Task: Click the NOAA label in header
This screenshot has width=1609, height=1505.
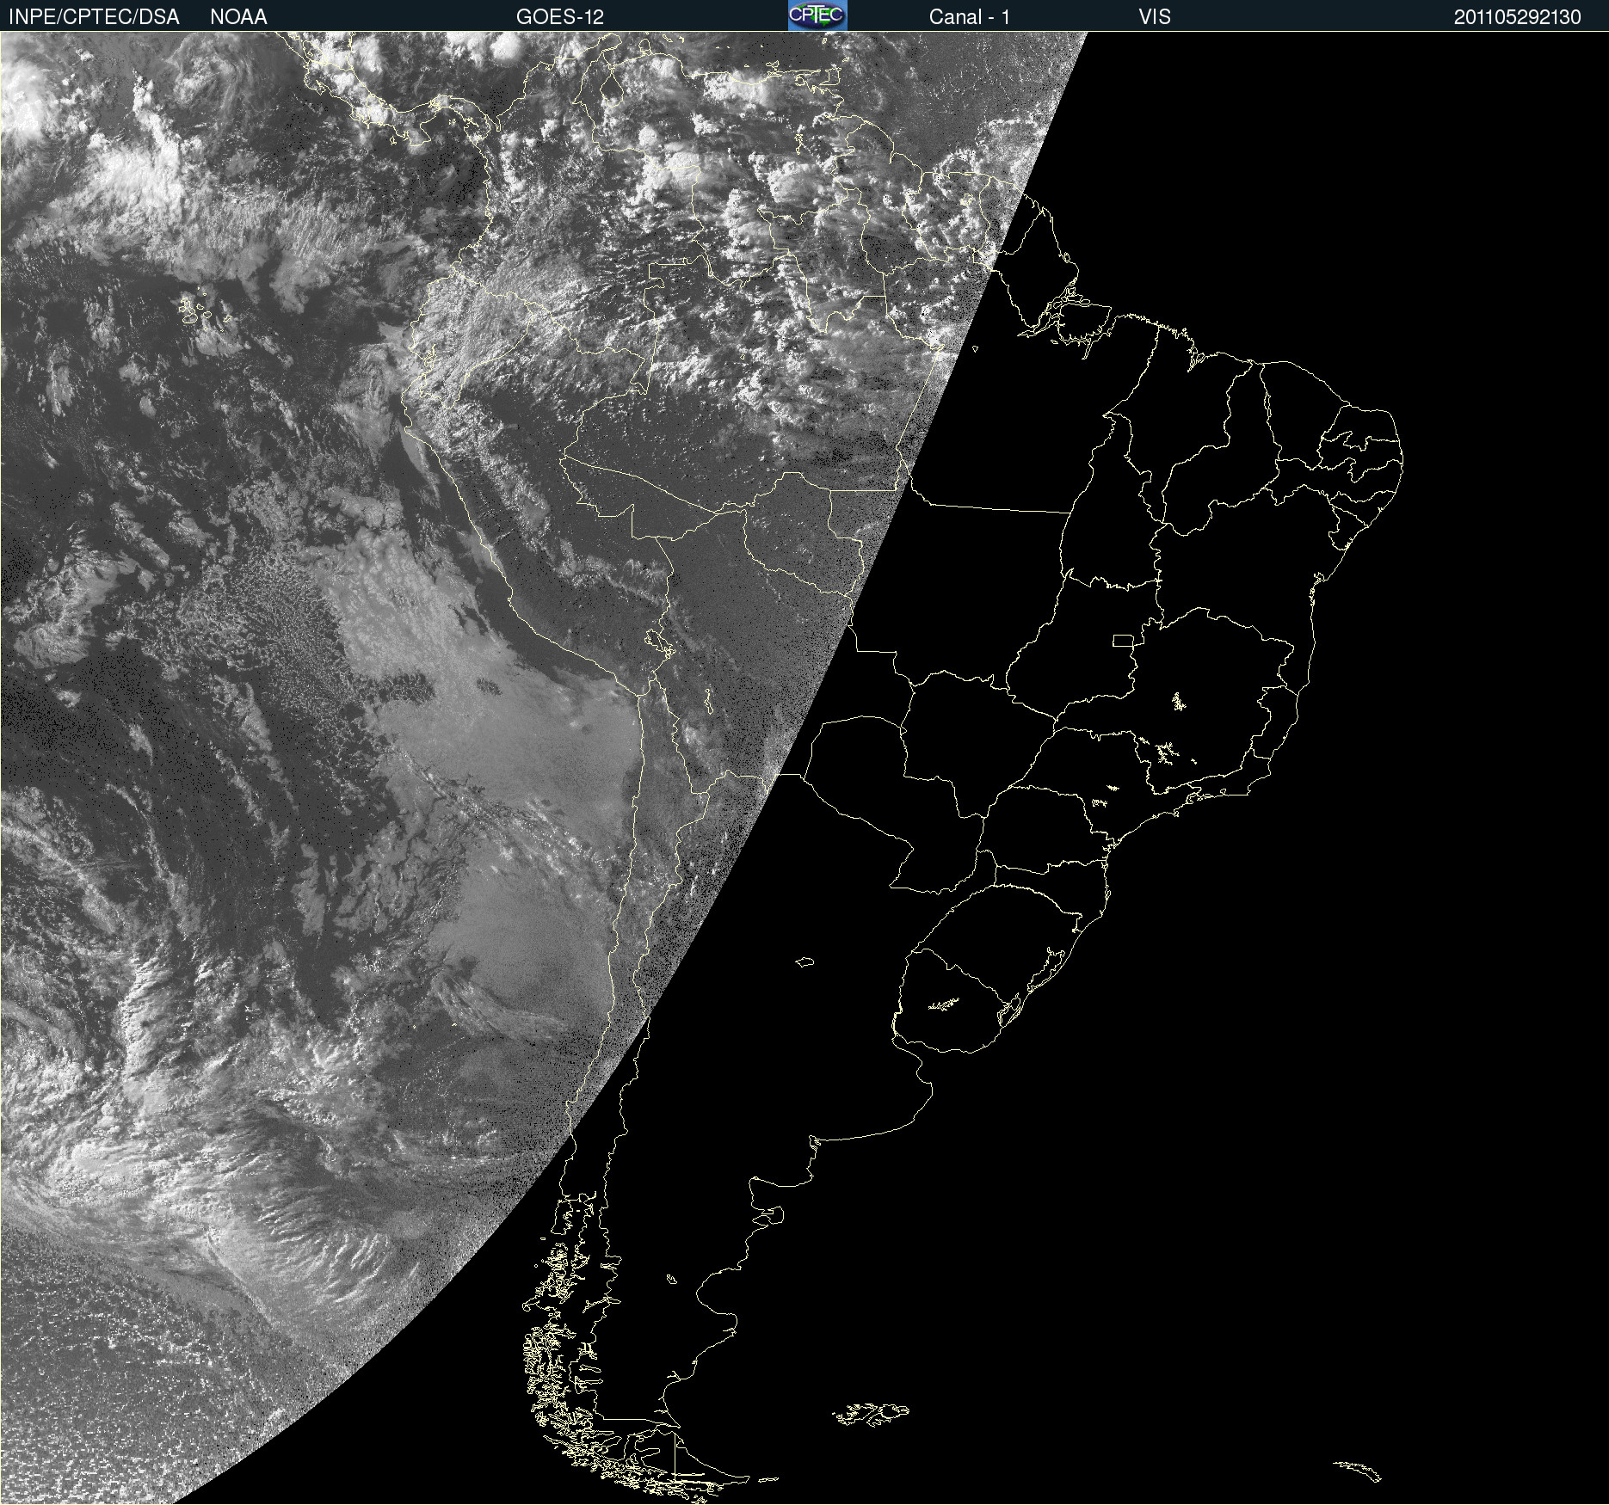Action: pos(238,17)
